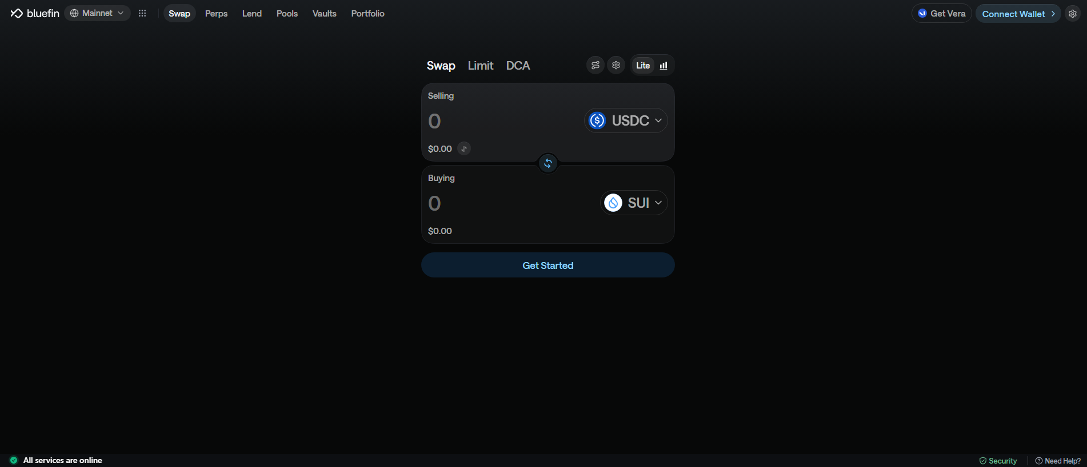The height and width of the screenshot is (467, 1087).
Task: Focus the Selling amount input
Action: pyautogui.click(x=503, y=121)
